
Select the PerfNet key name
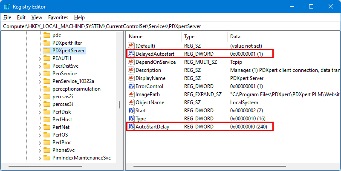coord(61,127)
